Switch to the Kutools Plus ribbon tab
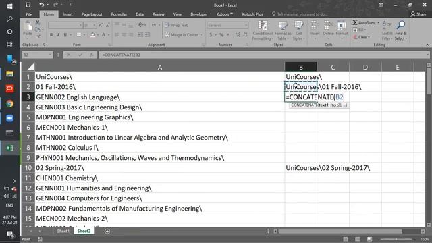Image resolution: width=432 pixels, height=243 pixels. point(252,14)
